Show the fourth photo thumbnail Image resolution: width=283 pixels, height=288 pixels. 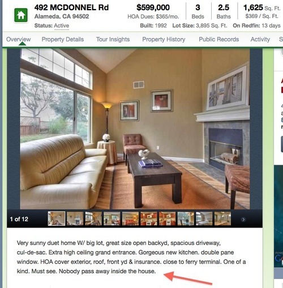click(x=112, y=218)
